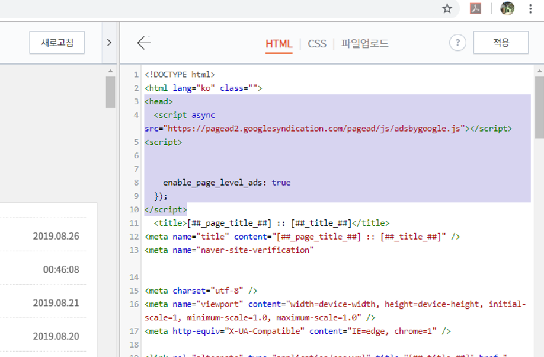This screenshot has height=357, width=544.
Task: Collapse the preview panel with the chevron
Action: coord(109,43)
